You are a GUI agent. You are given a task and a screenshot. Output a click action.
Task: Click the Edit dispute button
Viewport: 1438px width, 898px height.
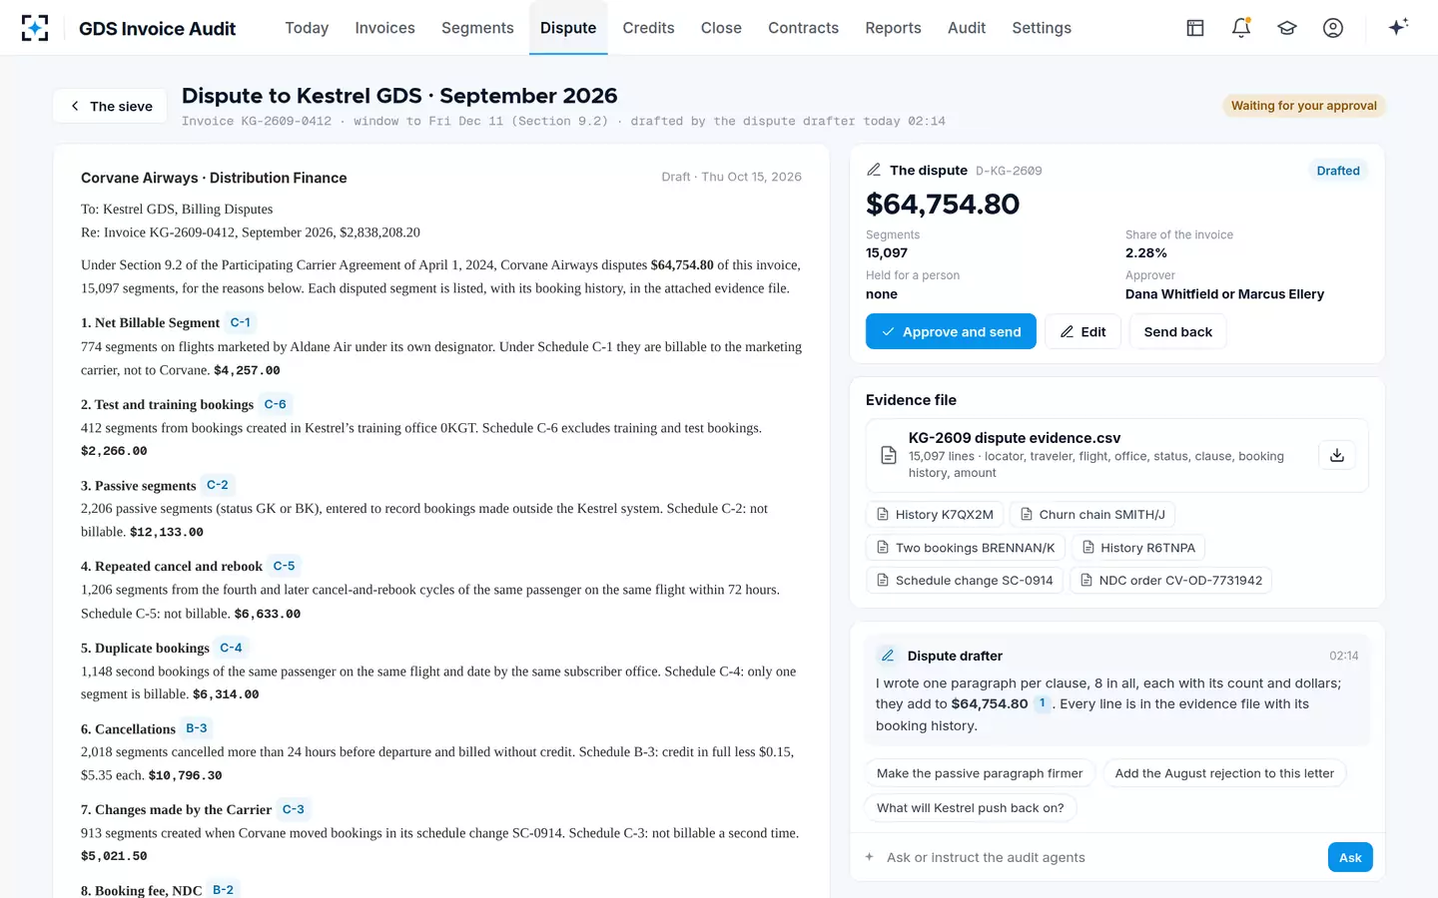point(1082,331)
